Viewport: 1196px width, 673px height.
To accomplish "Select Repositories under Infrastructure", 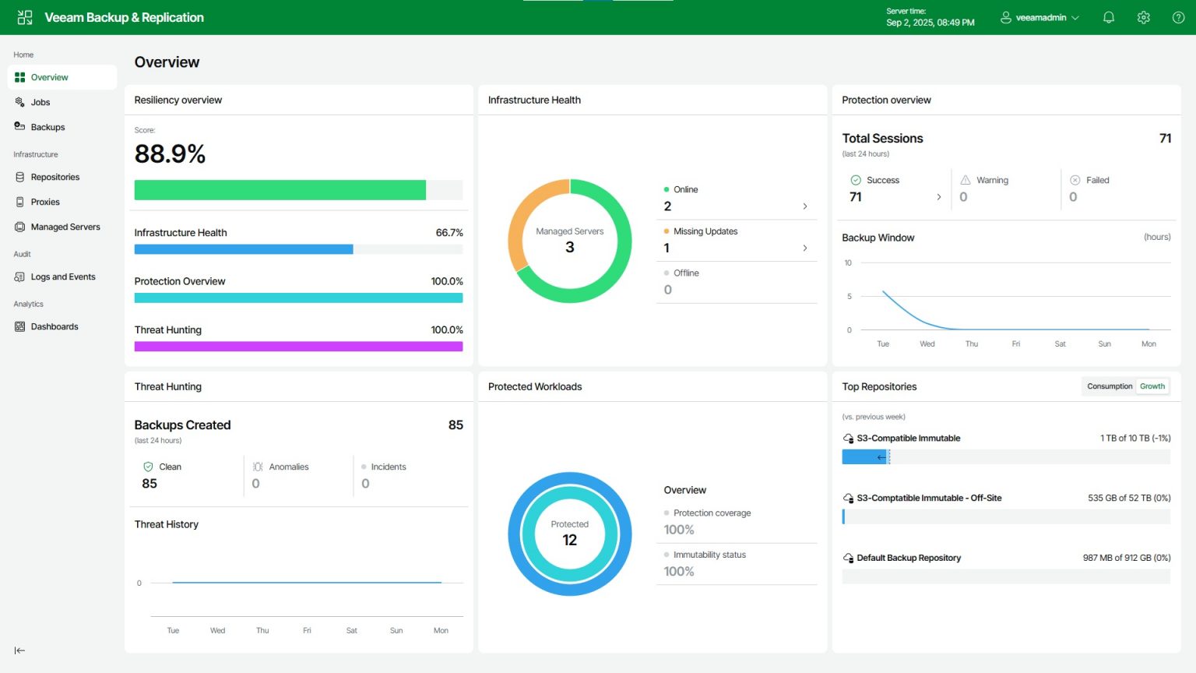I will click(x=55, y=177).
